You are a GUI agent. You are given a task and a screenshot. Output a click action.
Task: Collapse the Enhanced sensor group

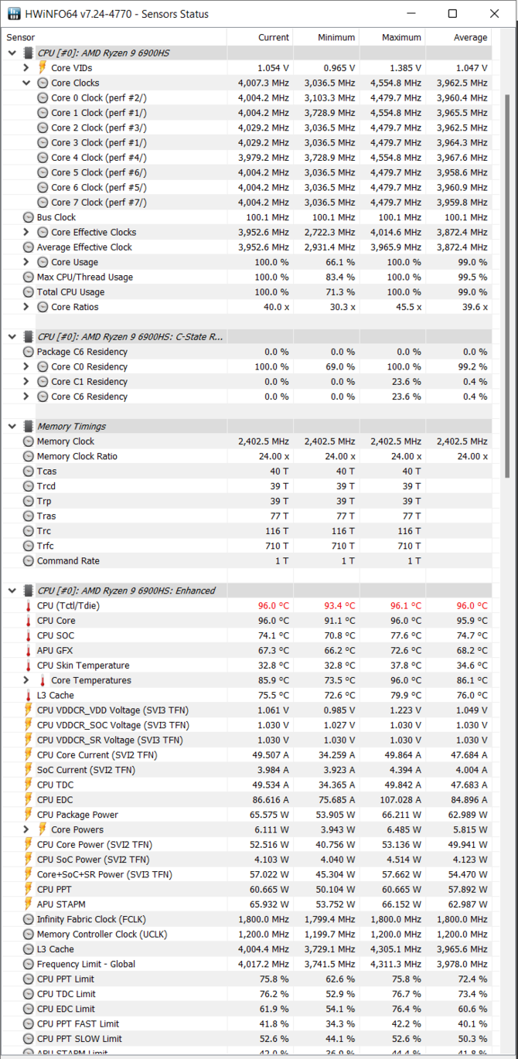point(12,591)
